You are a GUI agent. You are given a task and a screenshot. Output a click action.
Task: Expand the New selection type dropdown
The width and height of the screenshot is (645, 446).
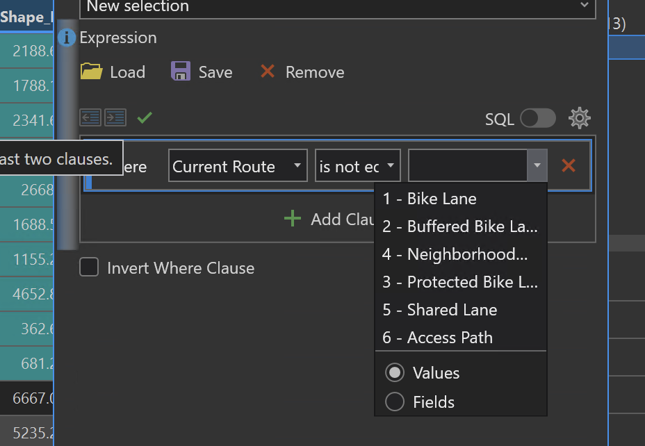tap(338, 7)
